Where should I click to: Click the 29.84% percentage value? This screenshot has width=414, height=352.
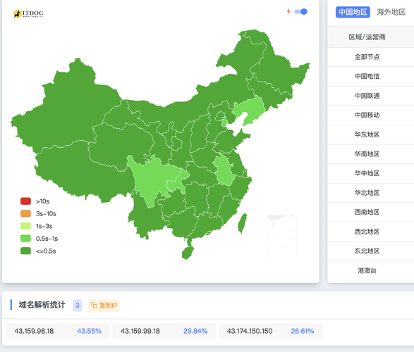(195, 331)
